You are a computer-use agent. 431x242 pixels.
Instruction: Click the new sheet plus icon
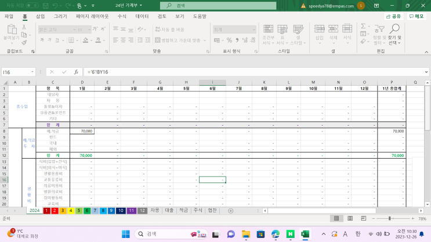(x=230, y=211)
